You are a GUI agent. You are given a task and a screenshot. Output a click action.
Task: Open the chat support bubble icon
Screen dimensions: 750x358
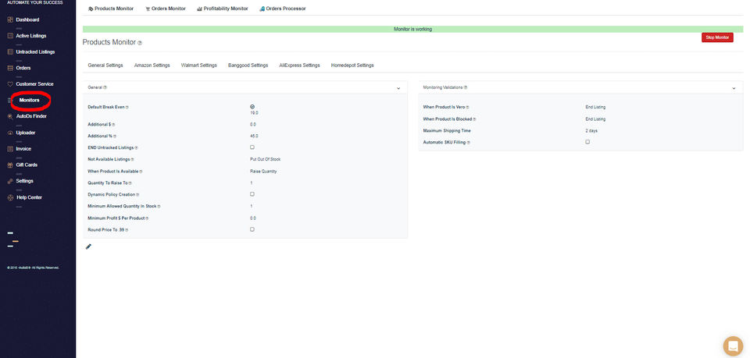(733, 346)
